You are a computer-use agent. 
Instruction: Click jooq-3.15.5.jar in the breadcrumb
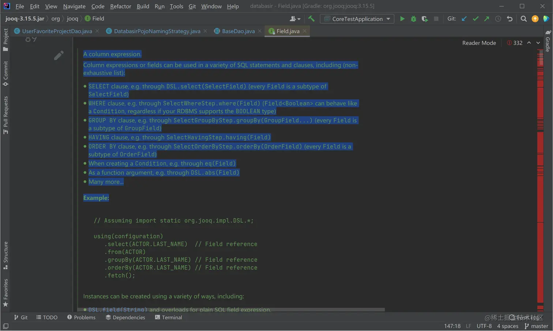(x=25, y=19)
